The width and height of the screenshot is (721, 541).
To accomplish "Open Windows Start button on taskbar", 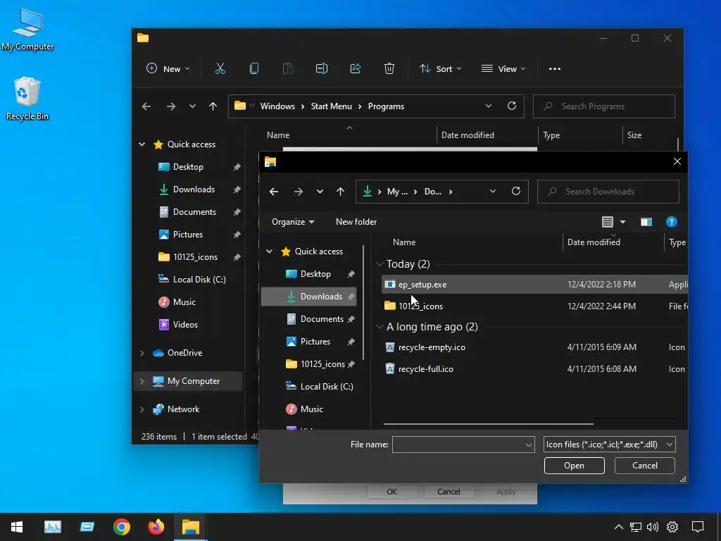I will 17,527.
